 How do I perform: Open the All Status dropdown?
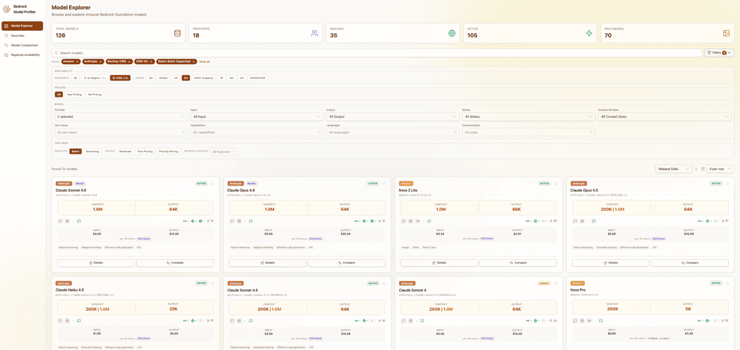[x=528, y=116]
